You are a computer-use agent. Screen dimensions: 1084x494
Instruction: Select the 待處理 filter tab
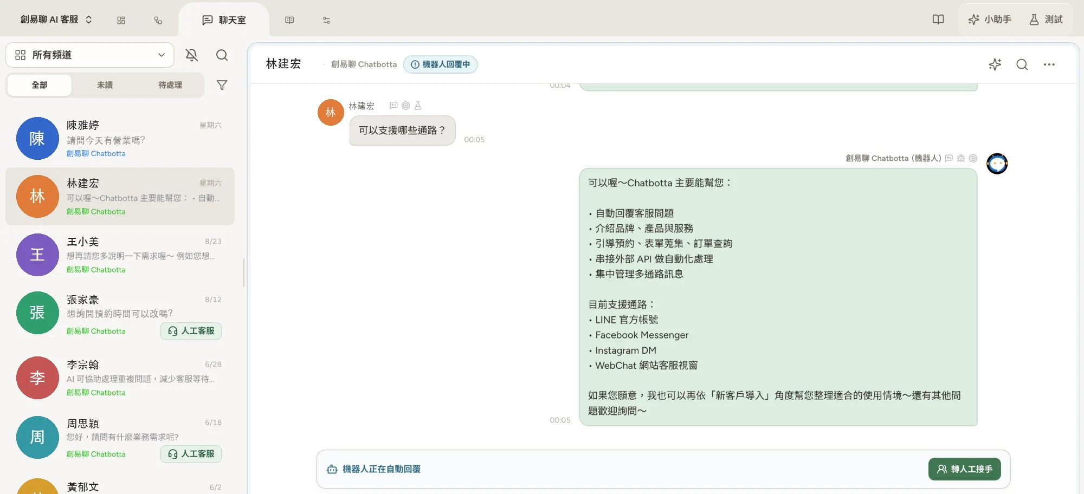click(x=170, y=85)
